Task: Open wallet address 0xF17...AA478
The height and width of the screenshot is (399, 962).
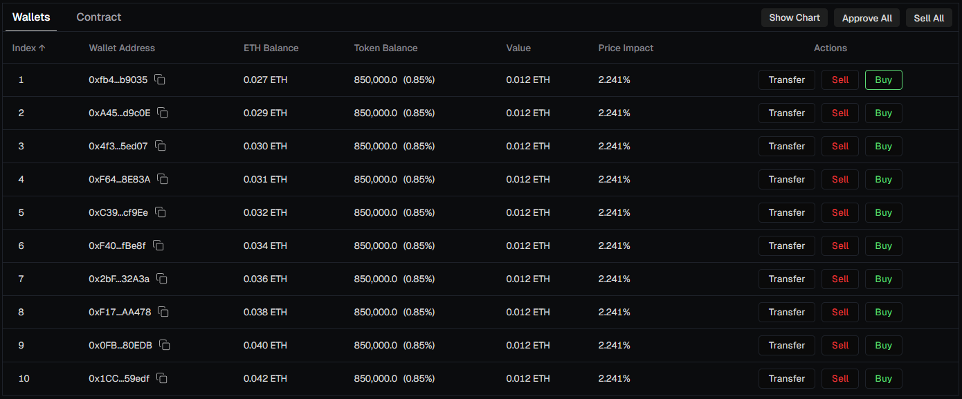Action: point(120,312)
